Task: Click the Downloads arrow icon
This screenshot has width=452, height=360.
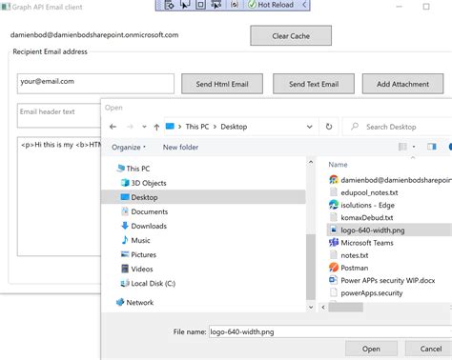Action: 125,226
